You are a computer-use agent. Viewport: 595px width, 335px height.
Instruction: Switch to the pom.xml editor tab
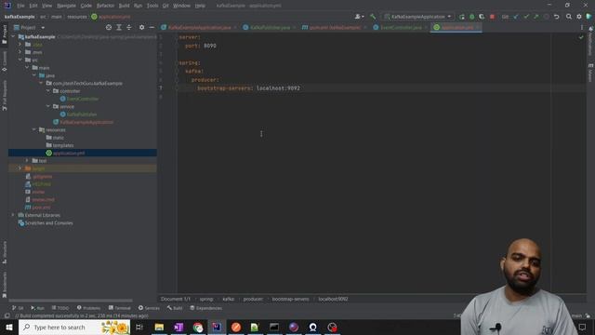(335, 27)
